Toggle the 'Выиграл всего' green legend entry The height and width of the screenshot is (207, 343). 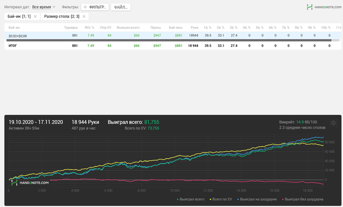point(191,199)
